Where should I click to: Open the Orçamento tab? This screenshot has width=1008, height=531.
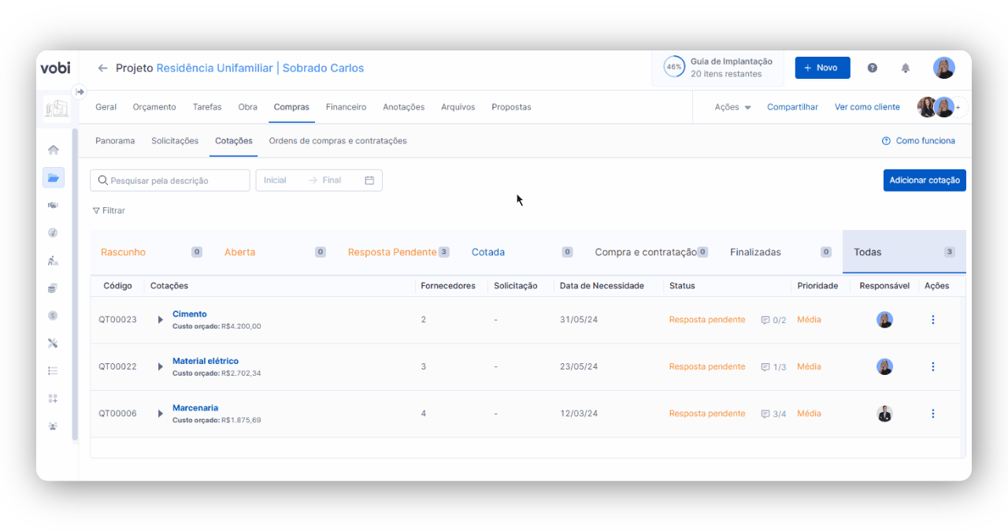point(154,107)
